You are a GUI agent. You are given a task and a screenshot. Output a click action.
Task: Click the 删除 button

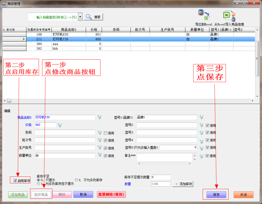(62, 195)
